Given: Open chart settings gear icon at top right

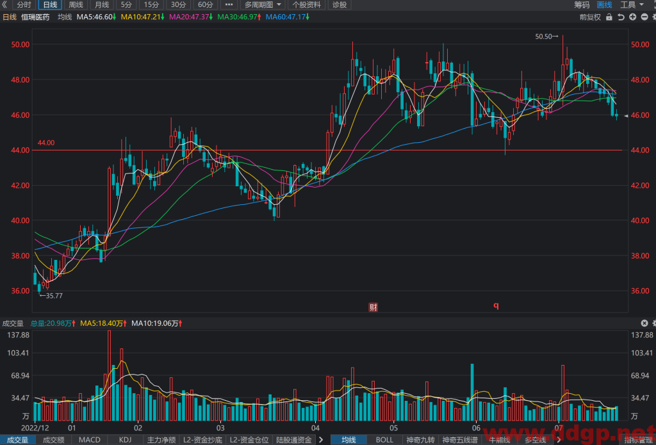Looking at the screenshot, I should coord(654,17).
